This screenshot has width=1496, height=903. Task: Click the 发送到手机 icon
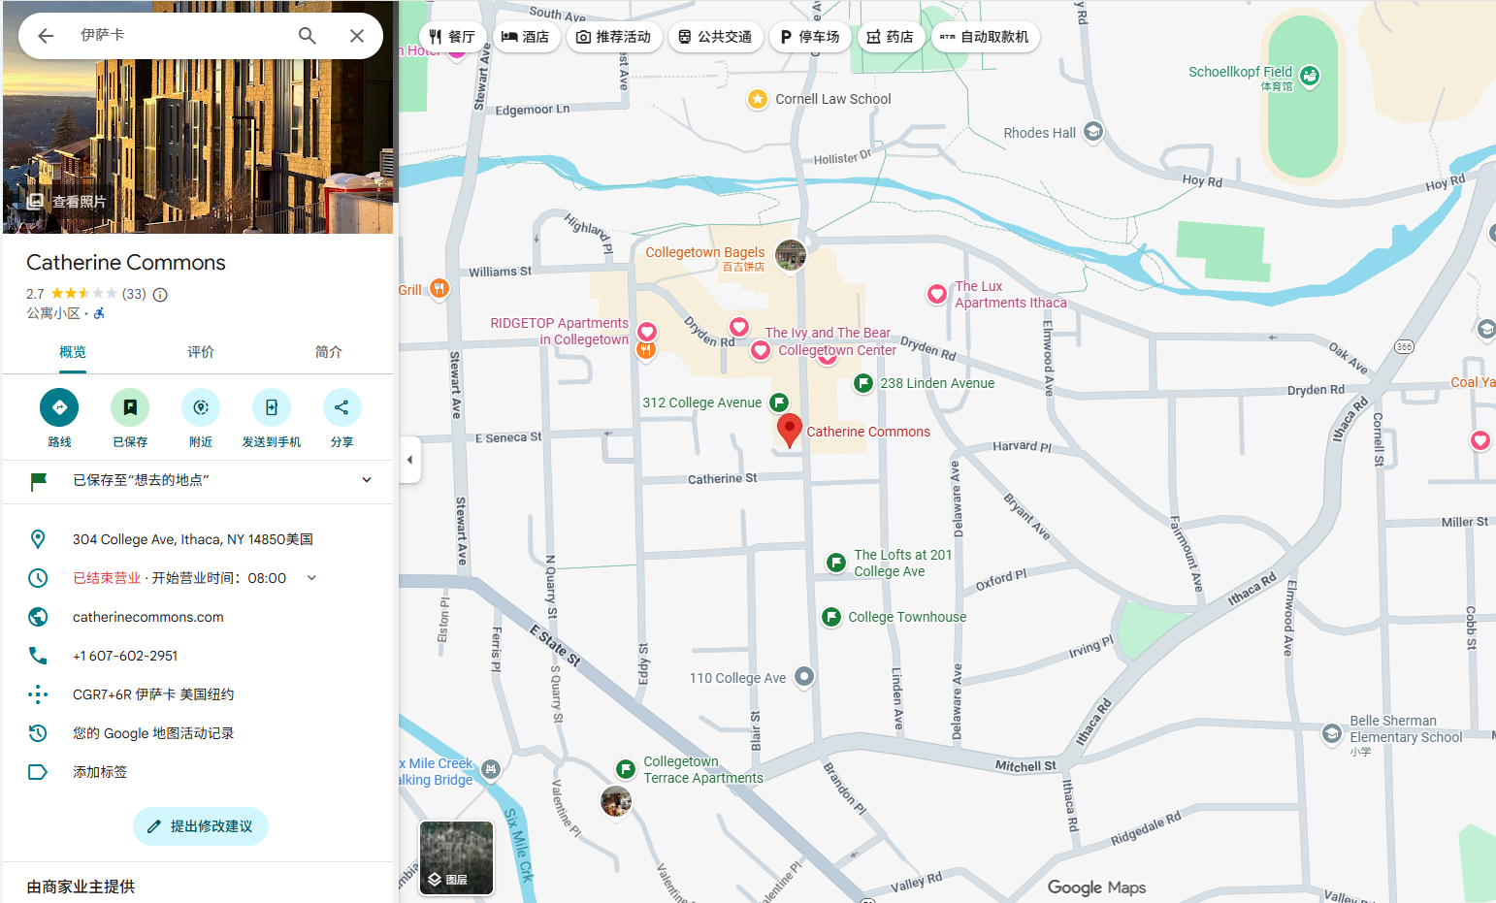pos(272,407)
